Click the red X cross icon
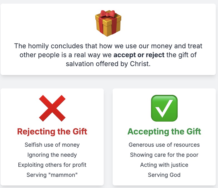This screenshot has width=218, height=188. (x=52, y=108)
